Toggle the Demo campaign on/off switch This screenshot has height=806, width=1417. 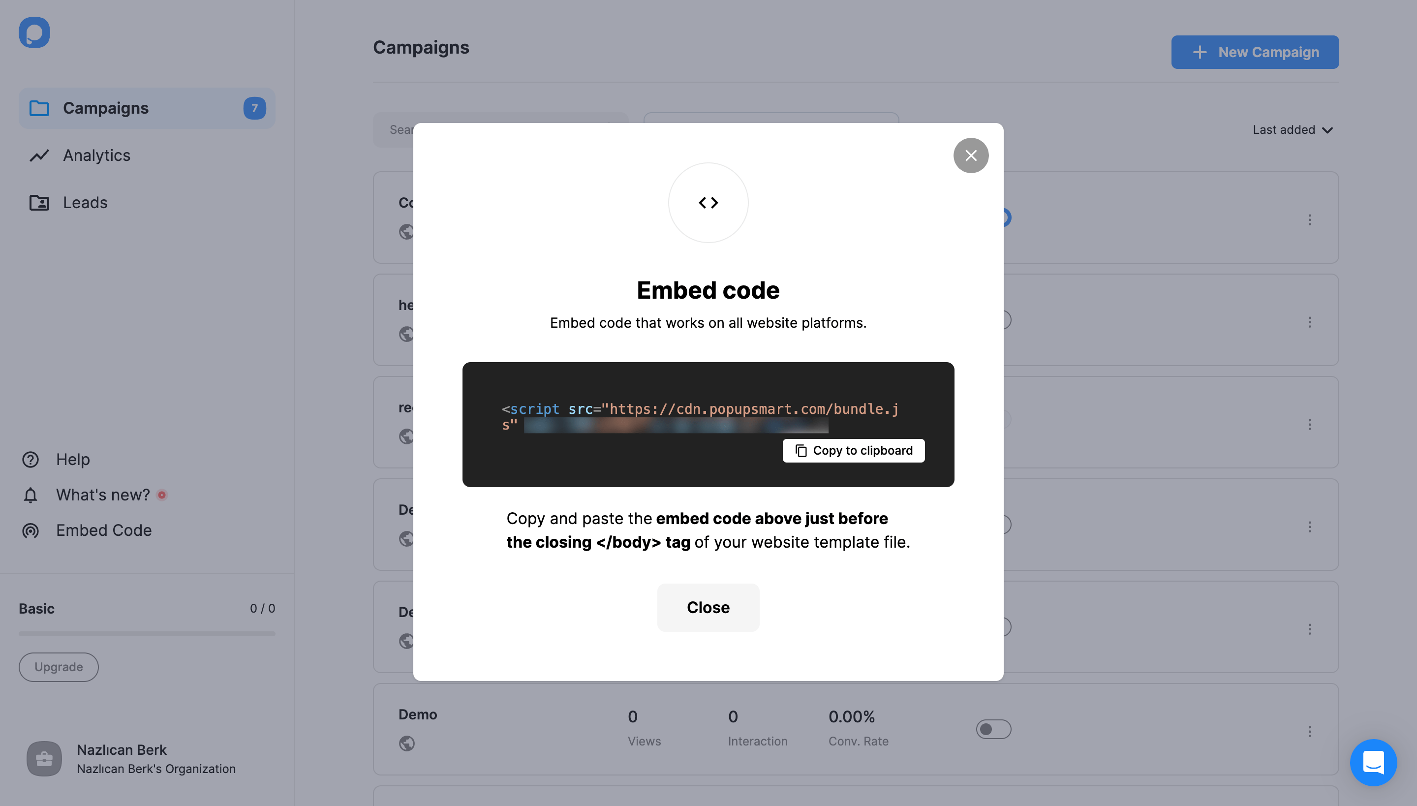[x=995, y=728]
